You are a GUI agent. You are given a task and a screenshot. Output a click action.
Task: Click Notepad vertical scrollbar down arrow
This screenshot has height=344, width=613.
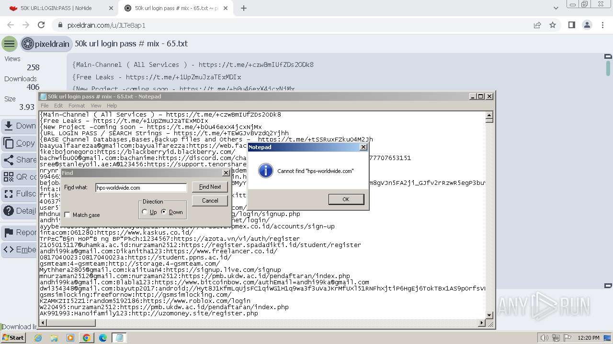tap(489, 315)
